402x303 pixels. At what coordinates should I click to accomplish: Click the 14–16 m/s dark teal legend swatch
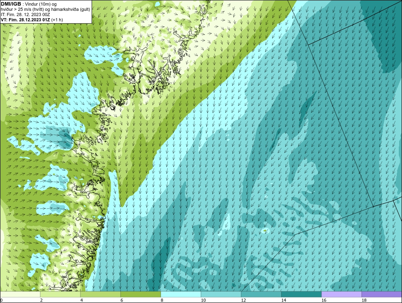301,294
